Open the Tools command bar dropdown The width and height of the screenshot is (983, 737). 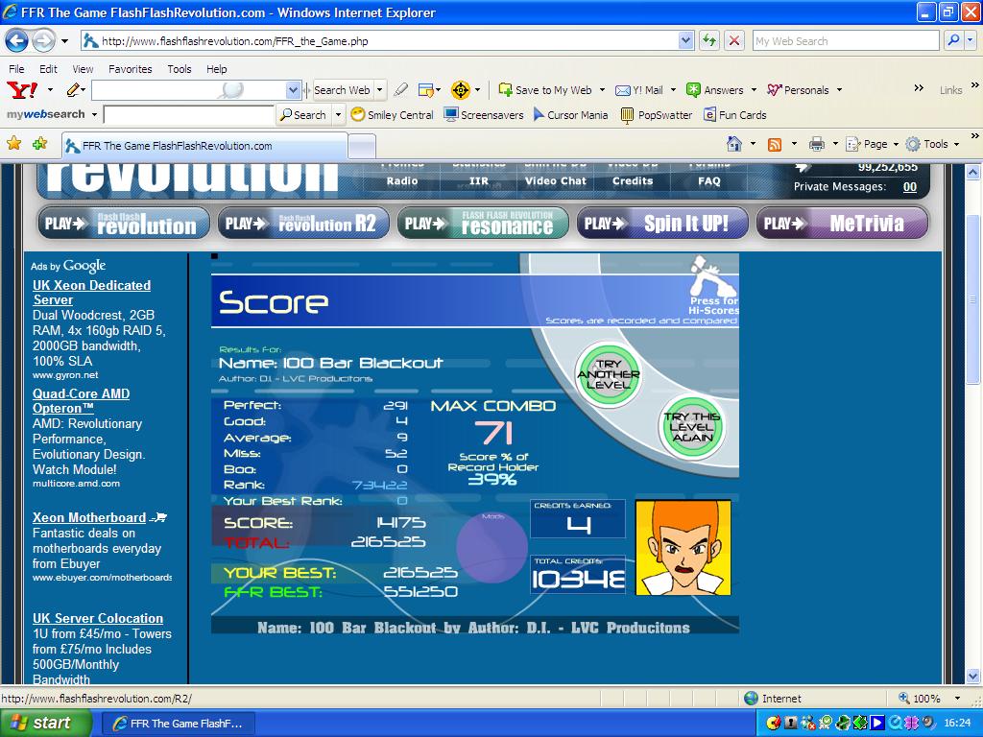[x=933, y=144]
